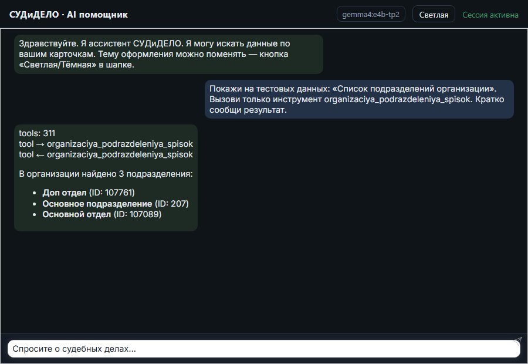Click tool name in the user's message
The height and width of the screenshot is (364, 528).
click(397, 99)
